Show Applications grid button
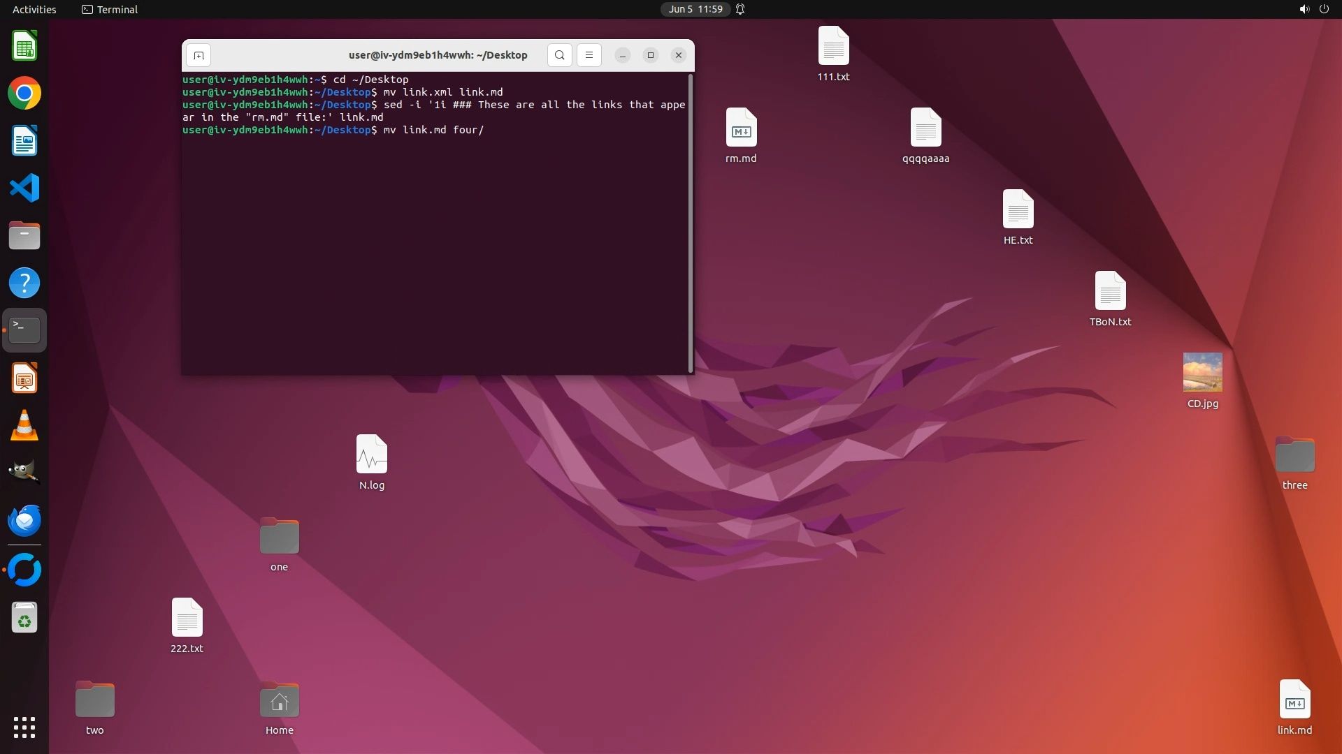 (x=24, y=727)
